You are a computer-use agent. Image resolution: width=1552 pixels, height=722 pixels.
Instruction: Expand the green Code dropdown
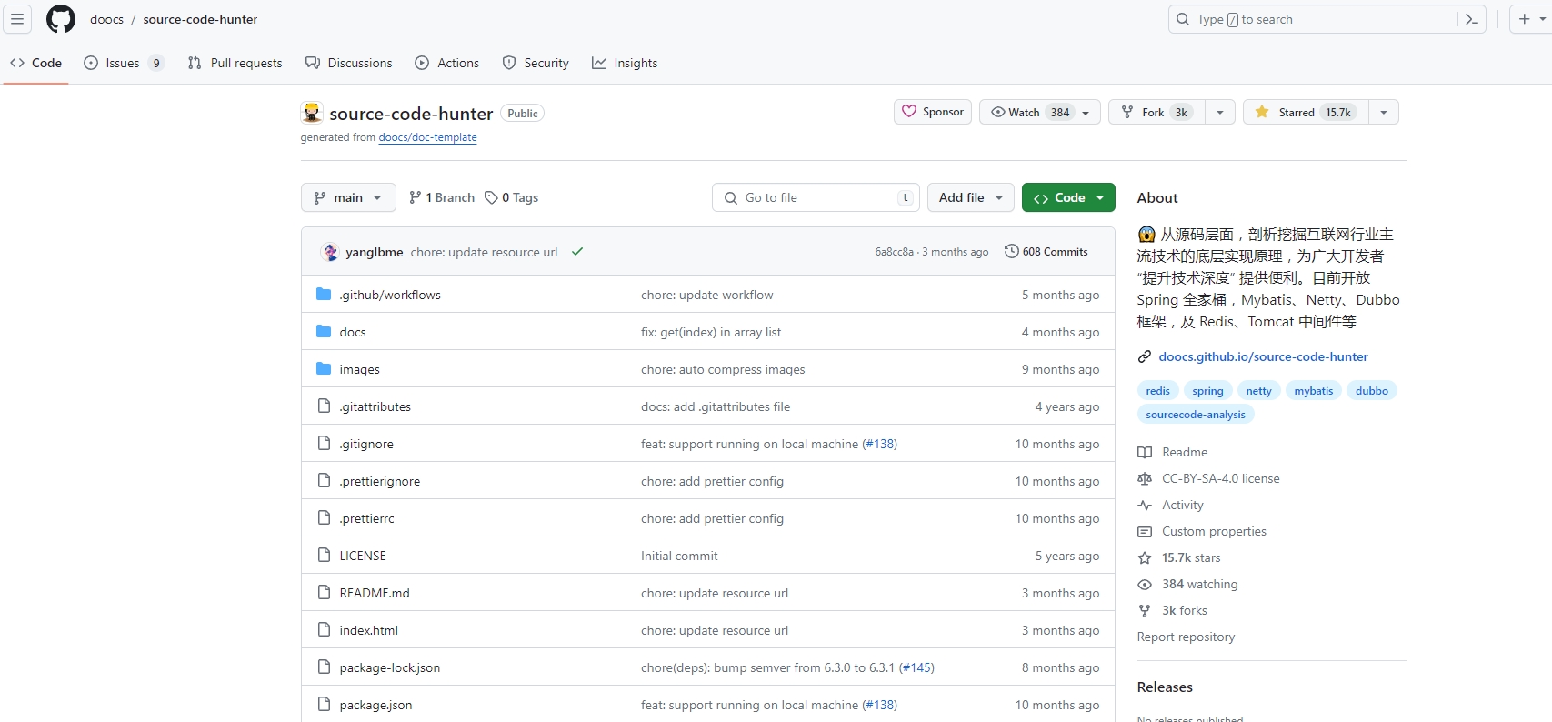pos(1068,197)
